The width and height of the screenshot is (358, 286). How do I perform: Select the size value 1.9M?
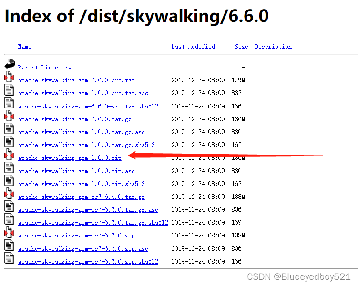pos(238,80)
